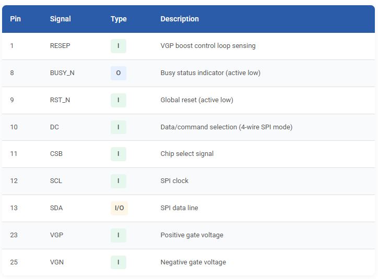
Task: Select the blue O badge for BUSY_N
Action: (119, 73)
